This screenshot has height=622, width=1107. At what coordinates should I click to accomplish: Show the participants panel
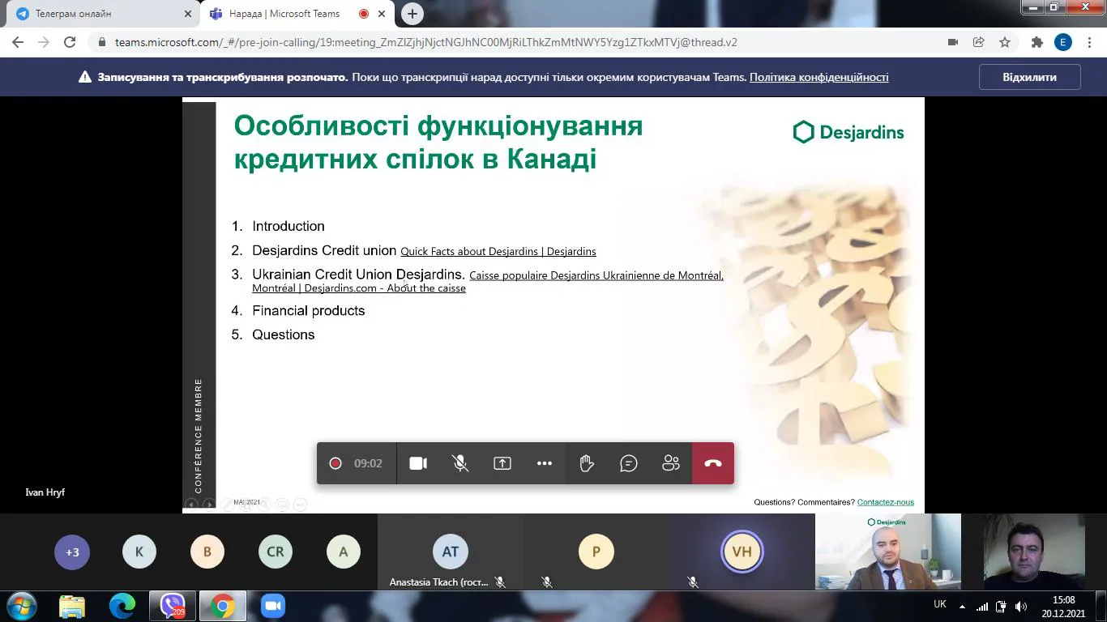click(x=671, y=463)
